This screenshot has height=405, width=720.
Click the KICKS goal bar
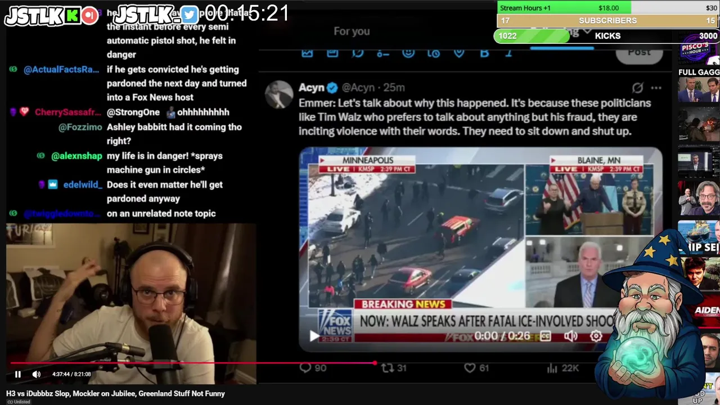[x=606, y=36]
